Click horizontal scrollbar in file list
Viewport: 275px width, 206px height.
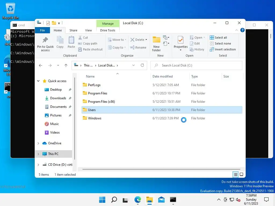(x=161, y=169)
